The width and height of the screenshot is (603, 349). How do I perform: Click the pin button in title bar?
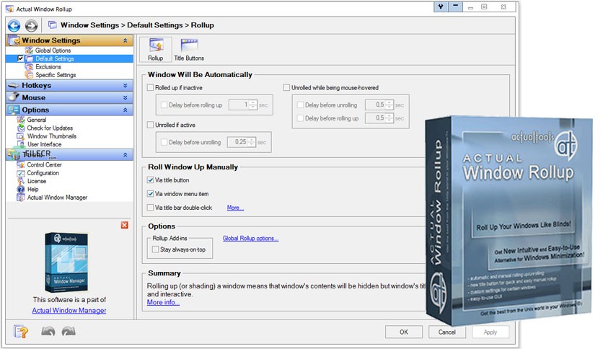point(441,6)
